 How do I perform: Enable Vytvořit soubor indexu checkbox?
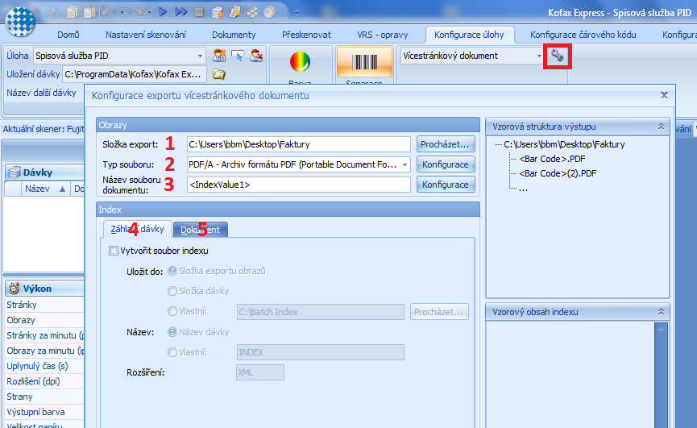(114, 251)
